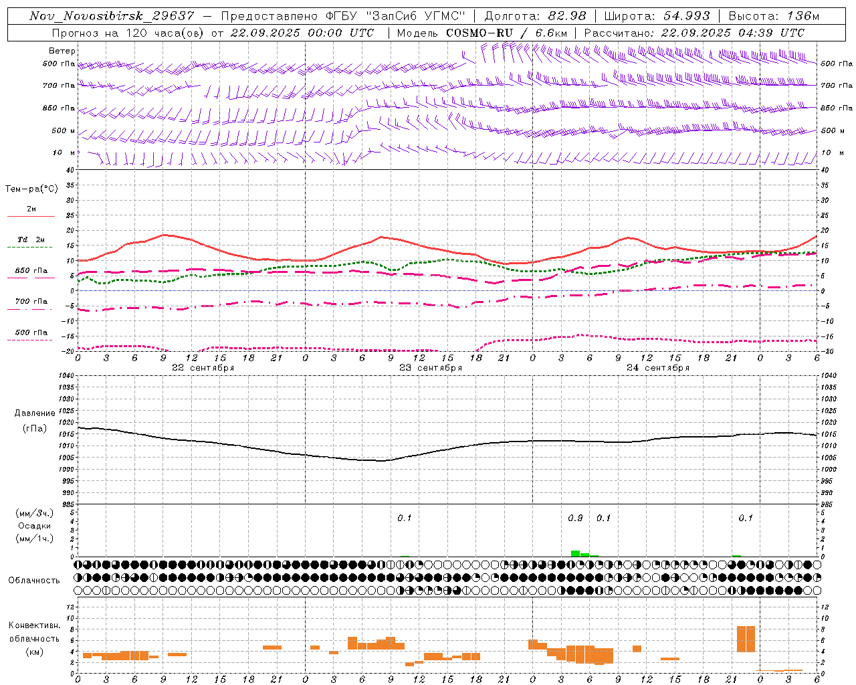Viewport: 856px width, 685px height.
Task: Click the dotted pink 500 гПа legend line
Action: tap(29, 340)
